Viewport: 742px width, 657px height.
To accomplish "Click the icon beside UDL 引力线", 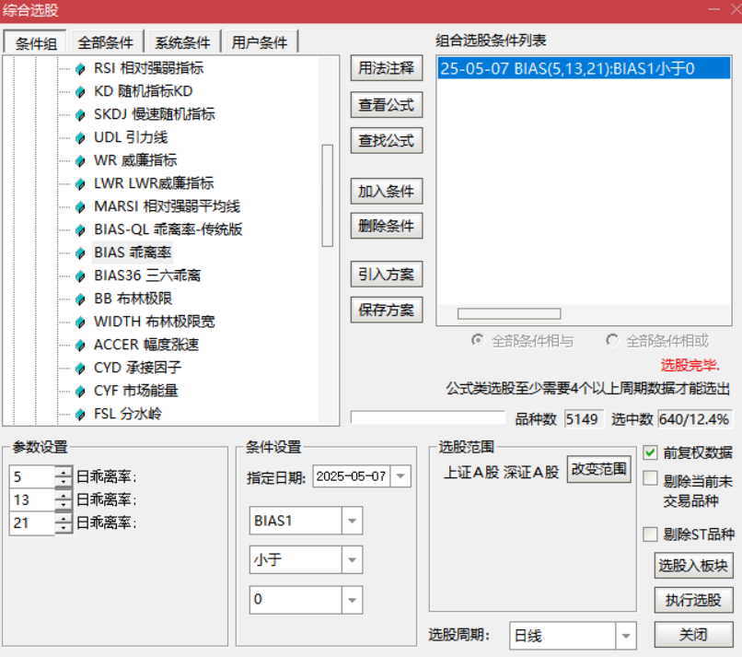I will (80, 137).
